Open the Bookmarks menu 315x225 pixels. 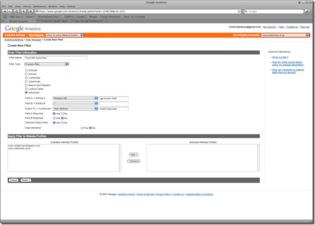click(x=40, y=6)
